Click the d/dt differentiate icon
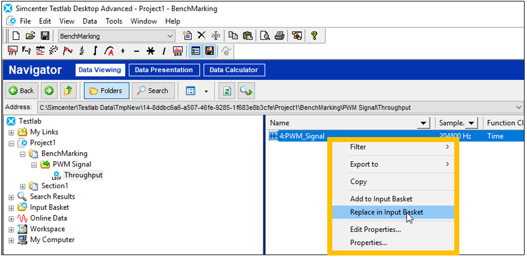 (x=82, y=51)
